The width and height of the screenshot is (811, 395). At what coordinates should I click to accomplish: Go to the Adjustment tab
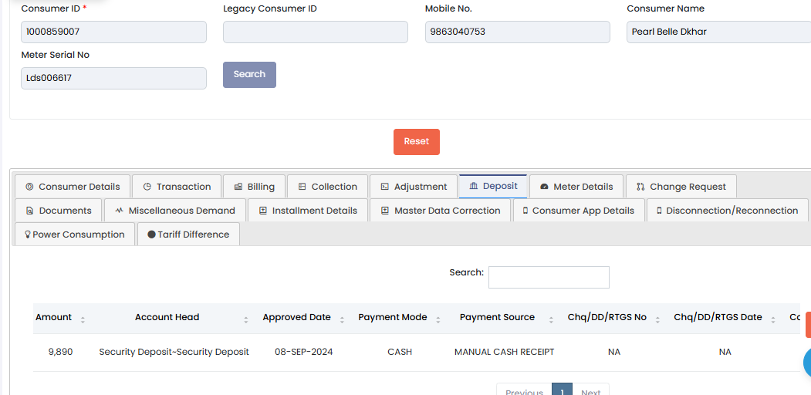(414, 187)
